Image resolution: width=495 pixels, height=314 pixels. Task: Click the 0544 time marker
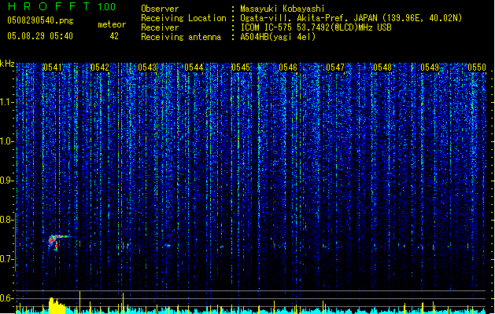point(194,68)
